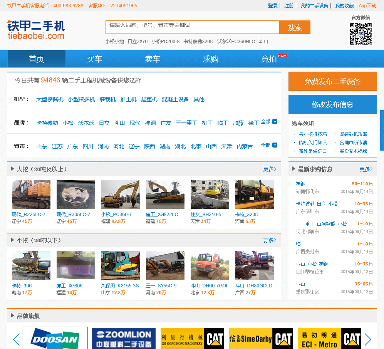Open the 竞拍 tab
This screenshot has width=384, height=349.
click(x=269, y=59)
